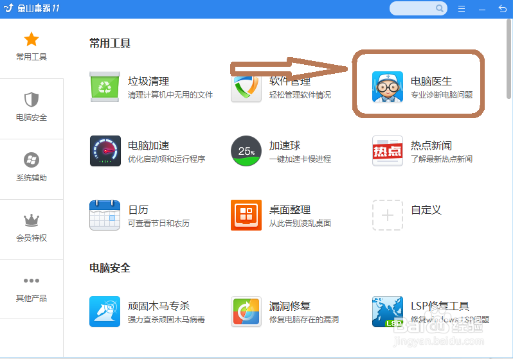This screenshot has height=359, width=513.
Task: Click the 加速球 title text
Action: [x=285, y=145]
